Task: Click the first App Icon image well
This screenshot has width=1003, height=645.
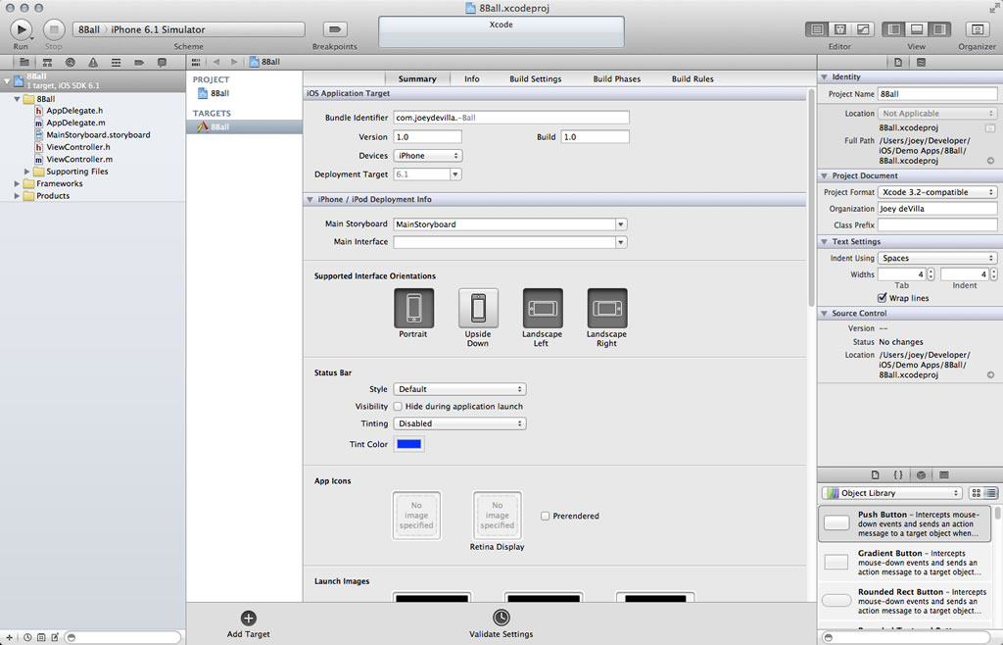Action: click(x=416, y=515)
